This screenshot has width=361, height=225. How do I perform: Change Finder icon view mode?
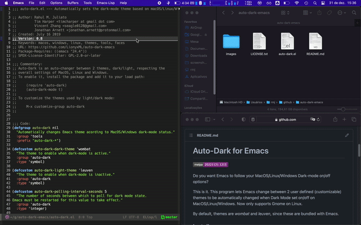coord(285,13)
